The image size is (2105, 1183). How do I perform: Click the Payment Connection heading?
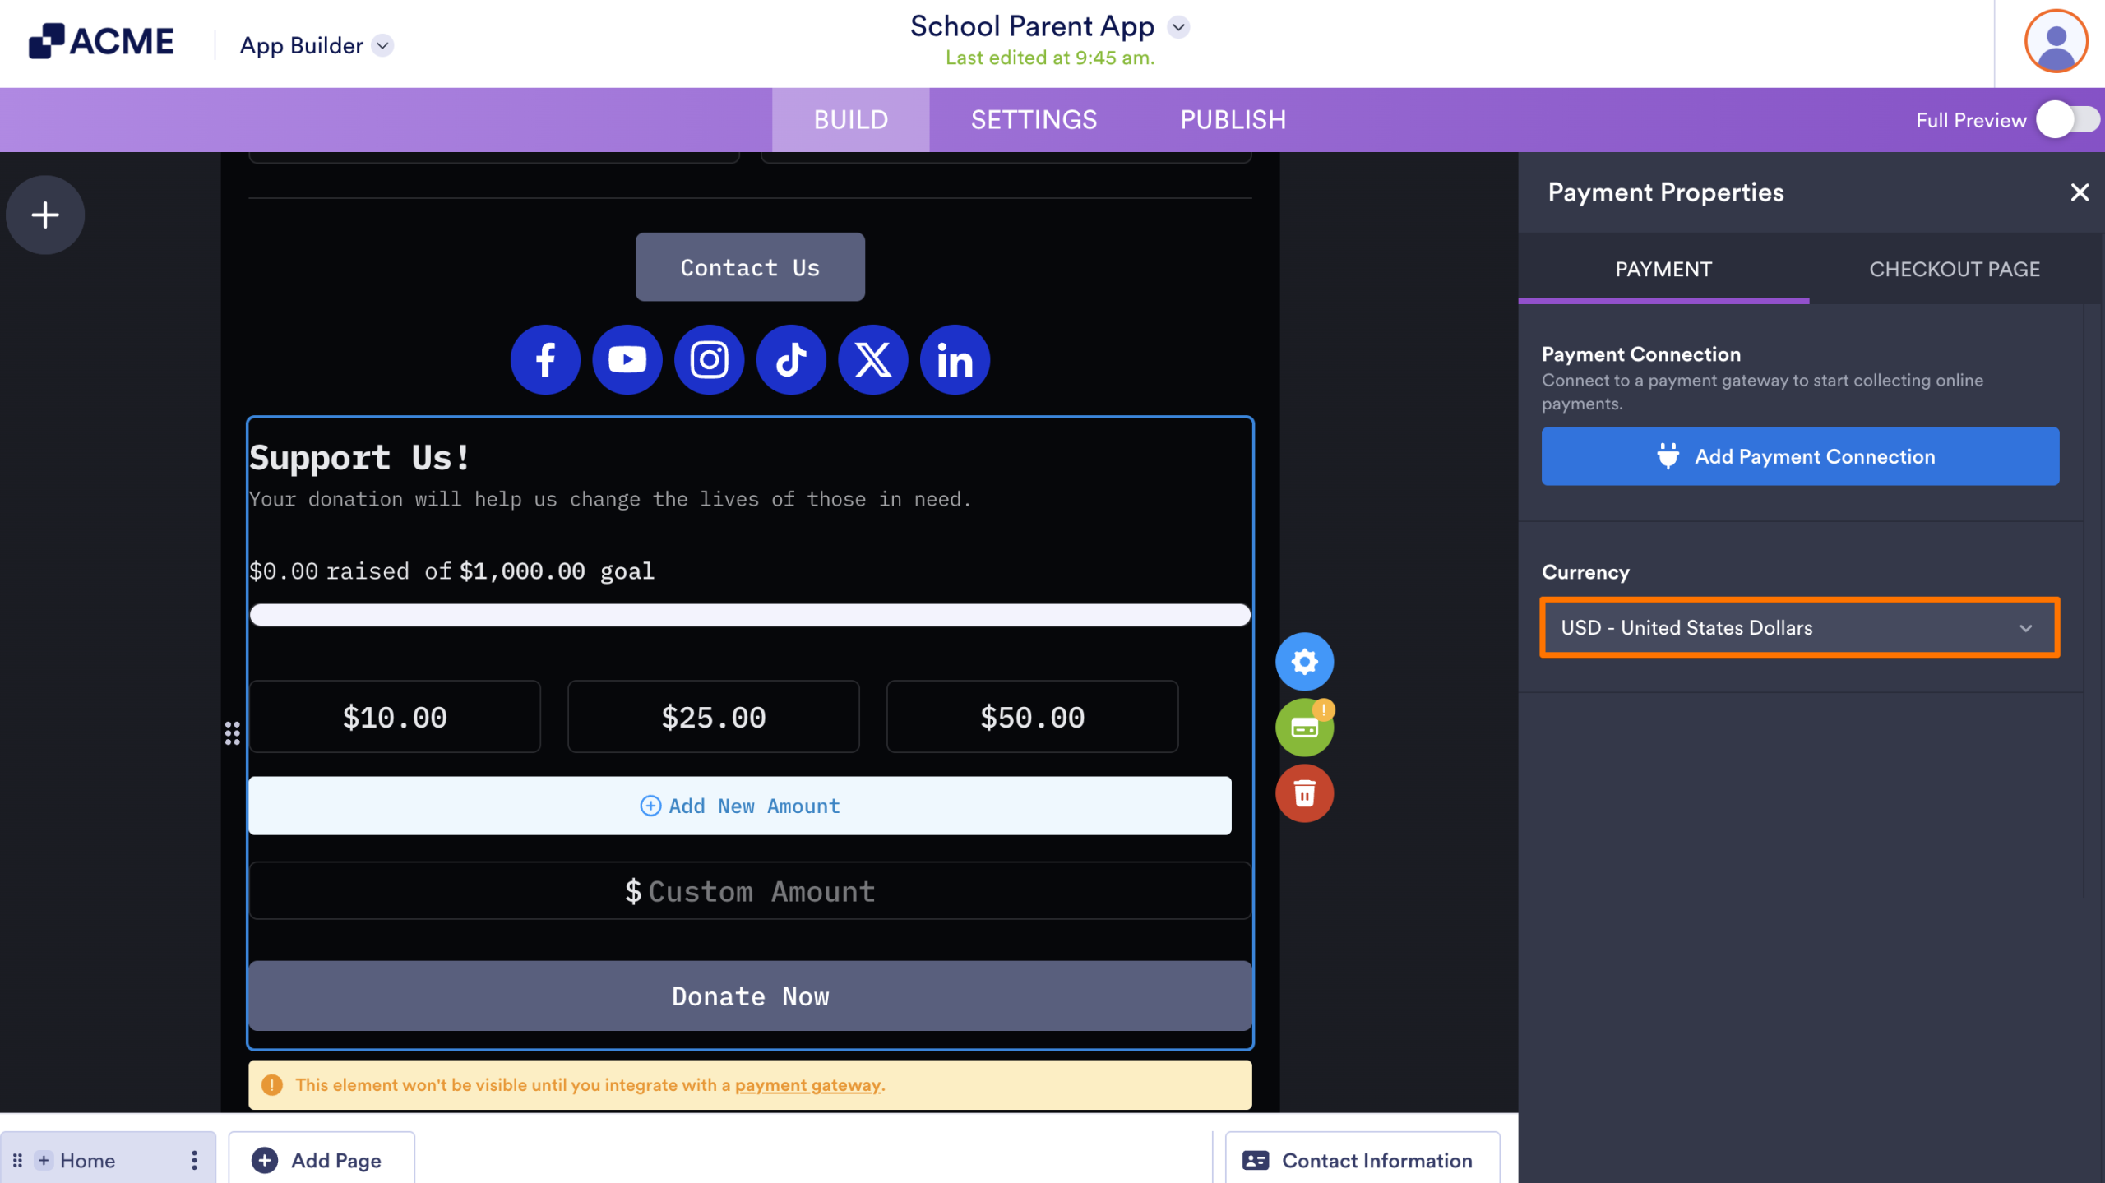coord(1640,354)
